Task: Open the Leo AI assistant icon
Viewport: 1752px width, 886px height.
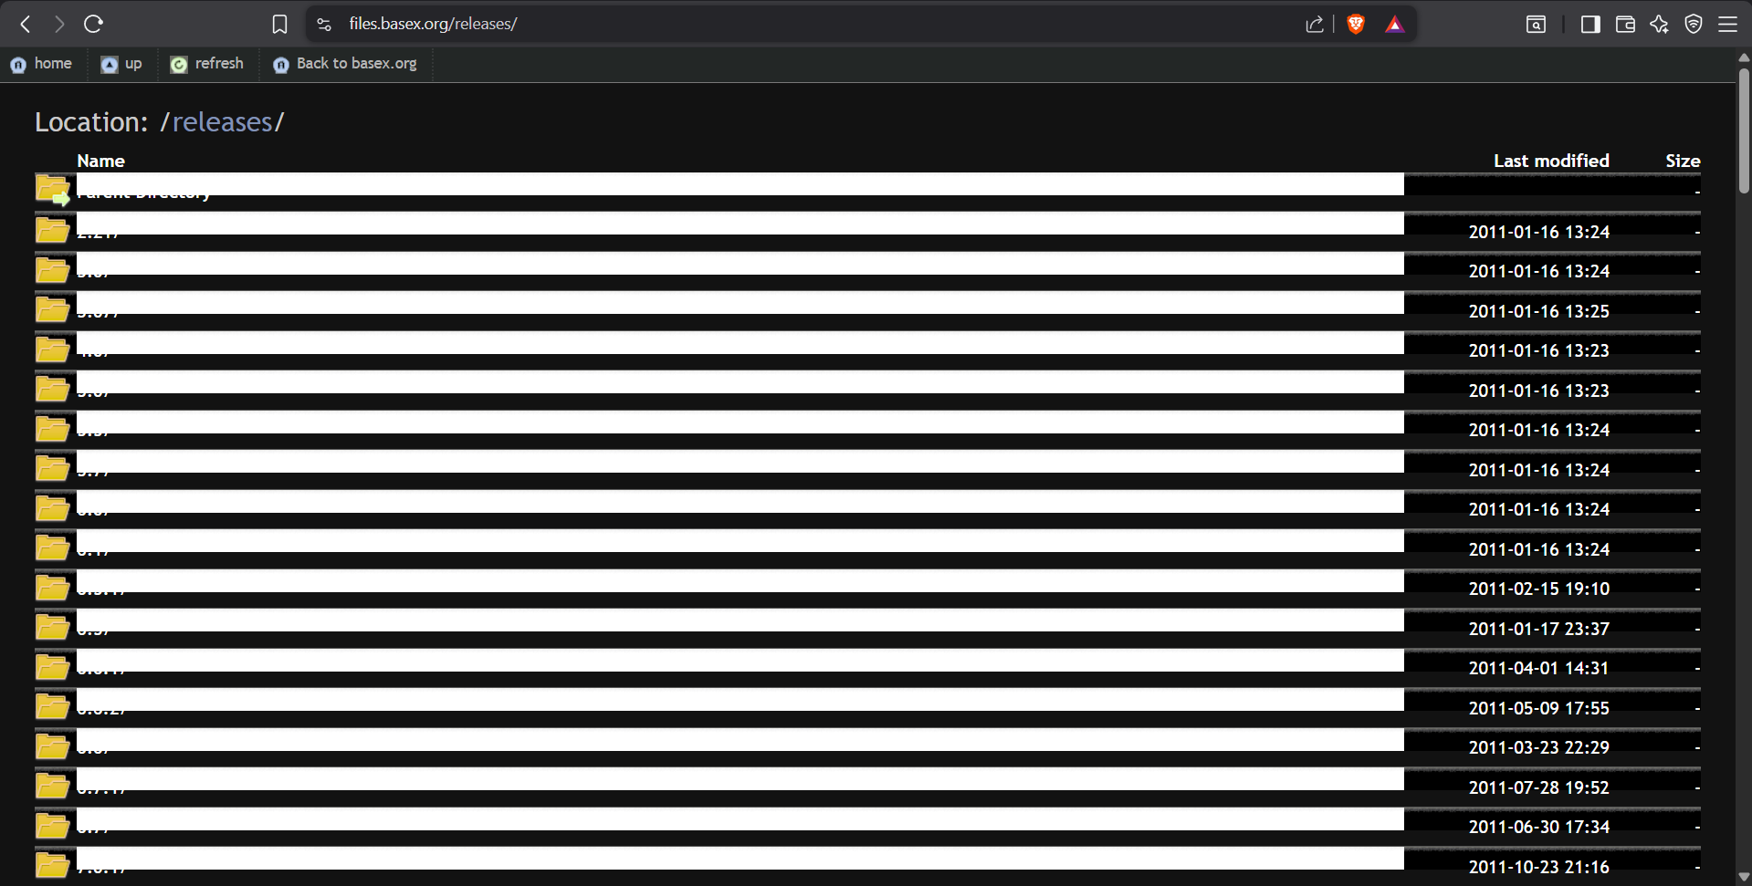Action: coord(1659,25)
